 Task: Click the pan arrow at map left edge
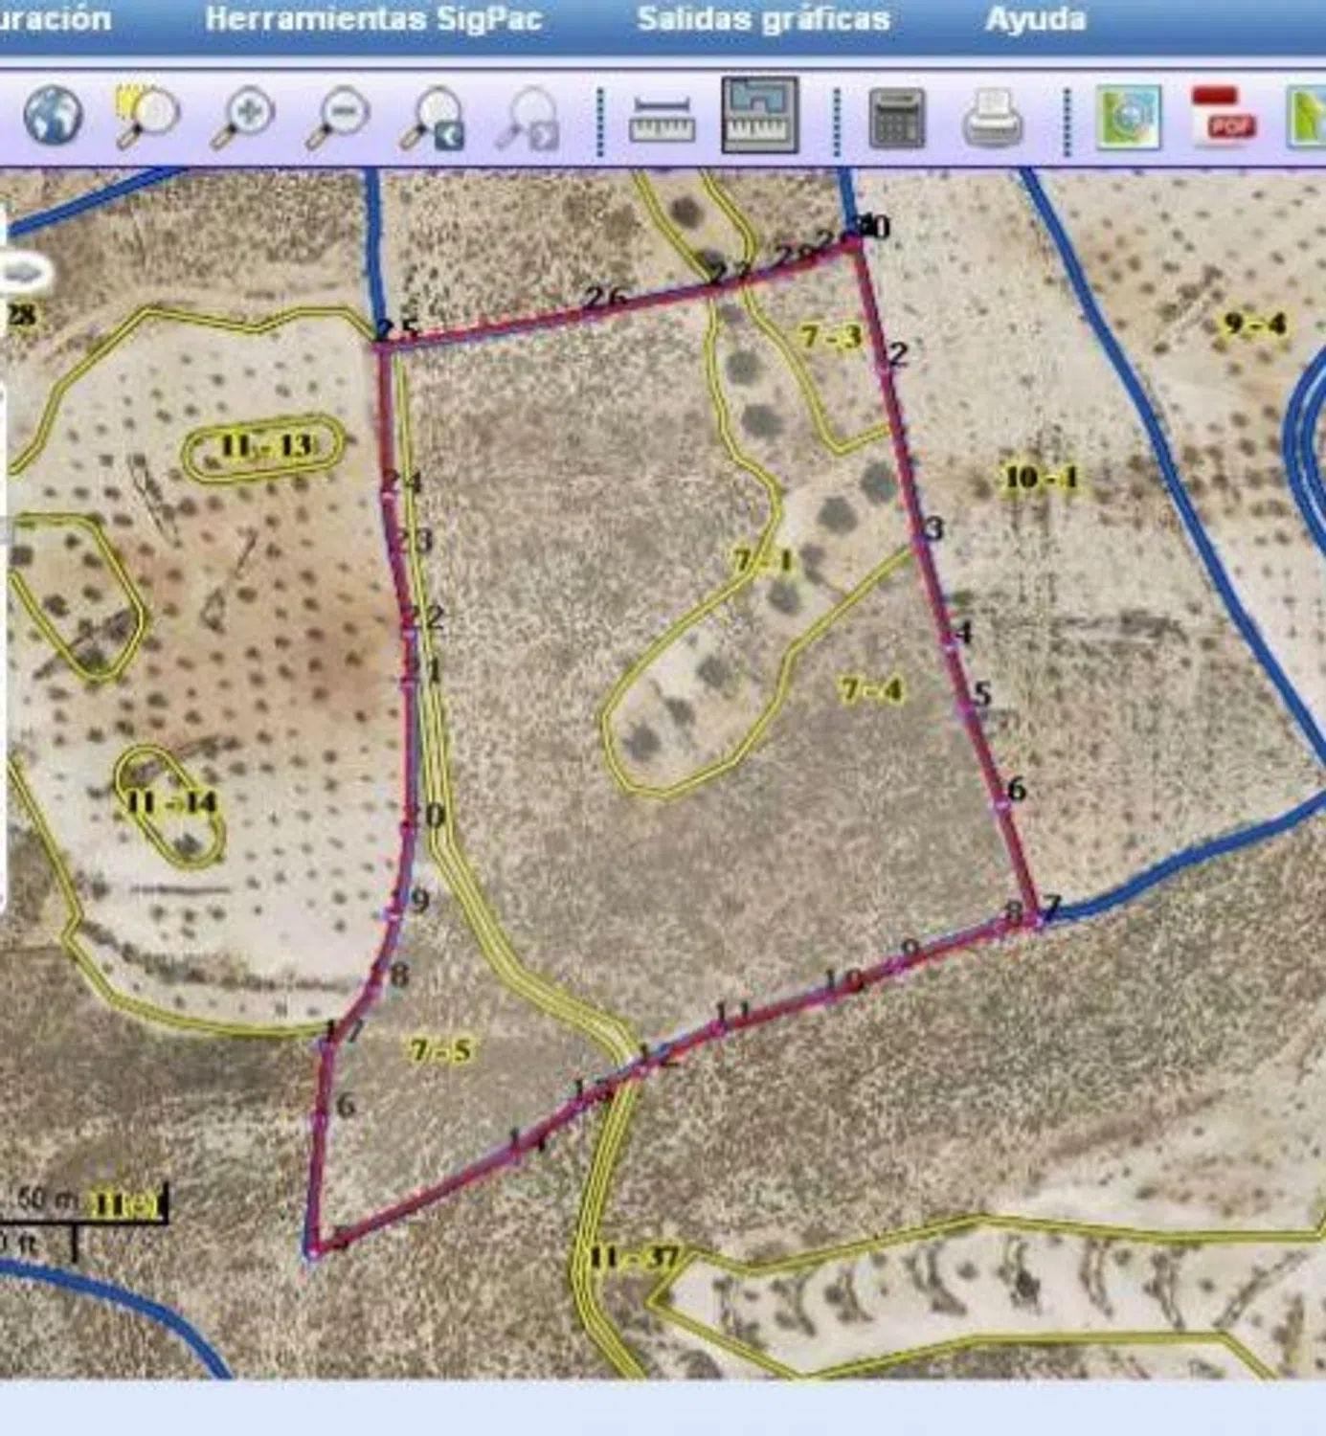tap(23, 275)
